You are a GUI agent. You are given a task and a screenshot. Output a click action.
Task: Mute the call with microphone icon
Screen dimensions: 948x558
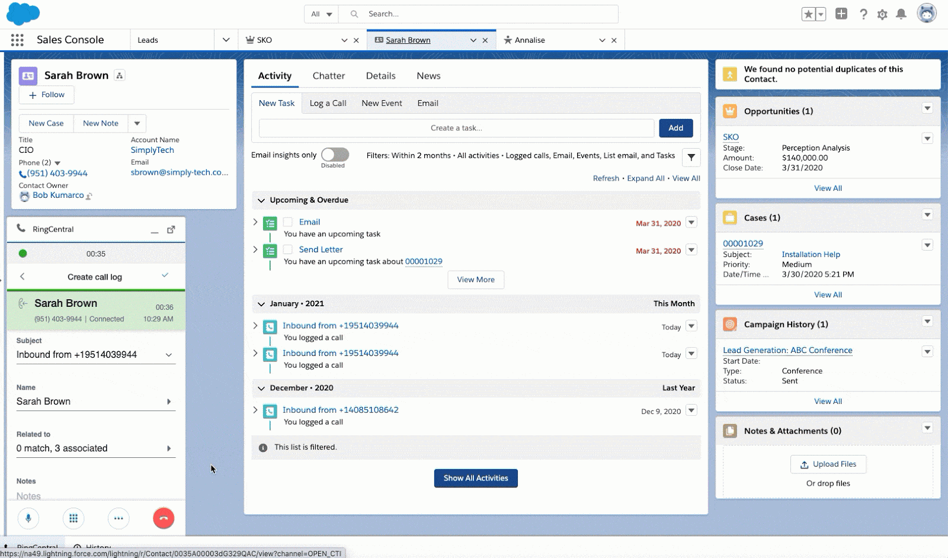pos(28,518)
